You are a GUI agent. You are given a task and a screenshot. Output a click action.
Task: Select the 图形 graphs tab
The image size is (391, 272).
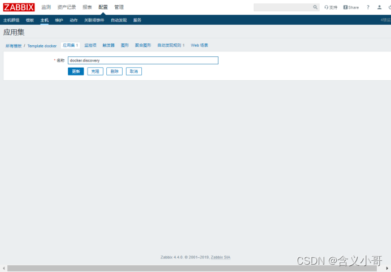click(x=125, y=45)
